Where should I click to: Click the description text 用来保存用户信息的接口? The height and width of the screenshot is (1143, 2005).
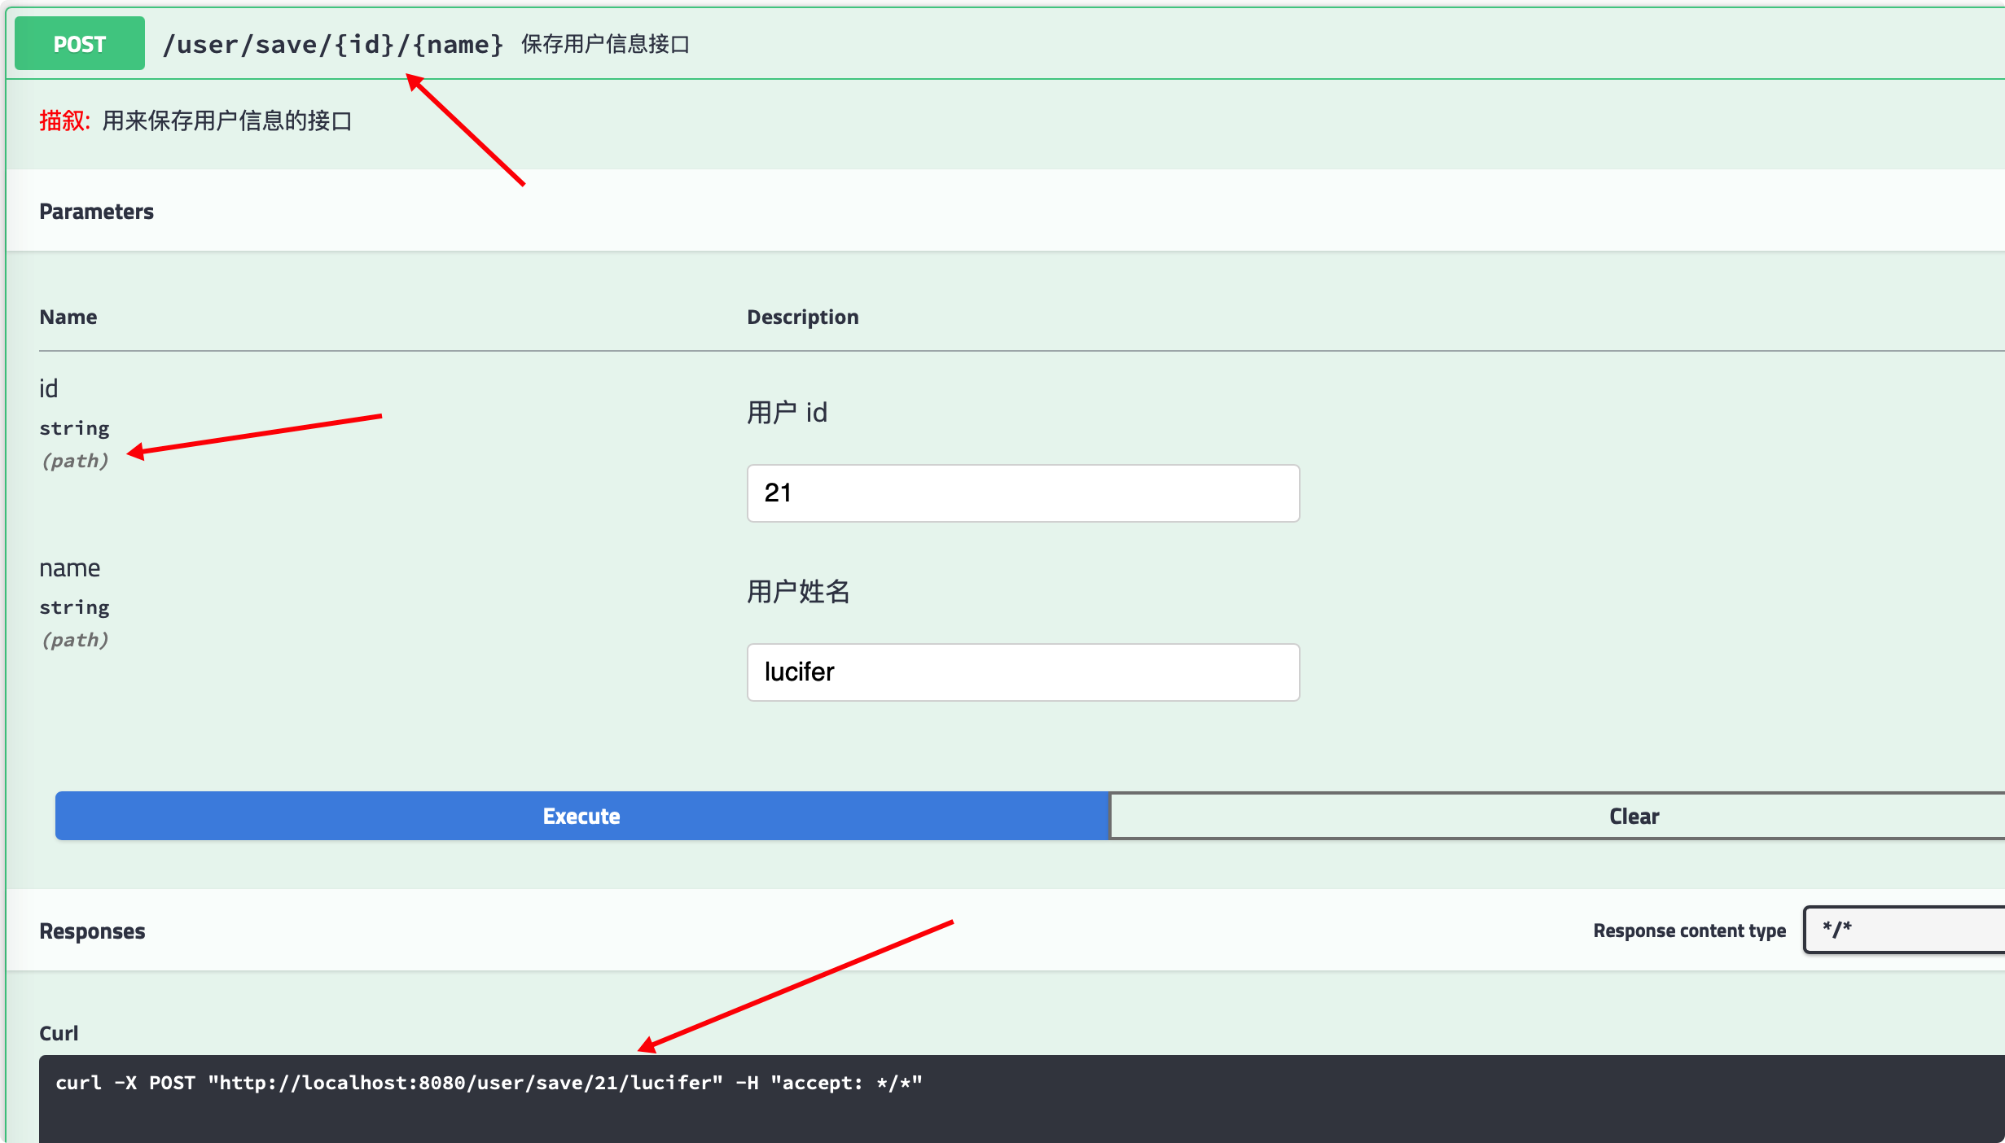click(x=227, y=121)
